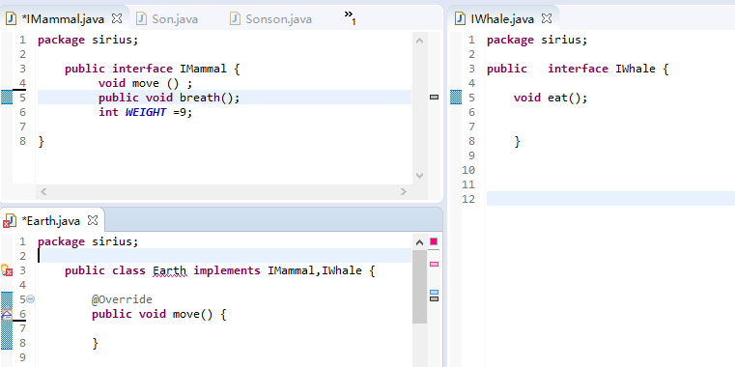Screen dimensions: 735x367
Task: Switch to Sonson.java tab
Action: click(271, 19)
